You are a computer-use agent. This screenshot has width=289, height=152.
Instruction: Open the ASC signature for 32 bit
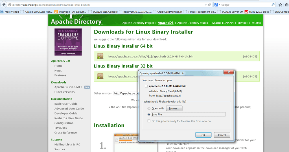click(x=246, y=77)
